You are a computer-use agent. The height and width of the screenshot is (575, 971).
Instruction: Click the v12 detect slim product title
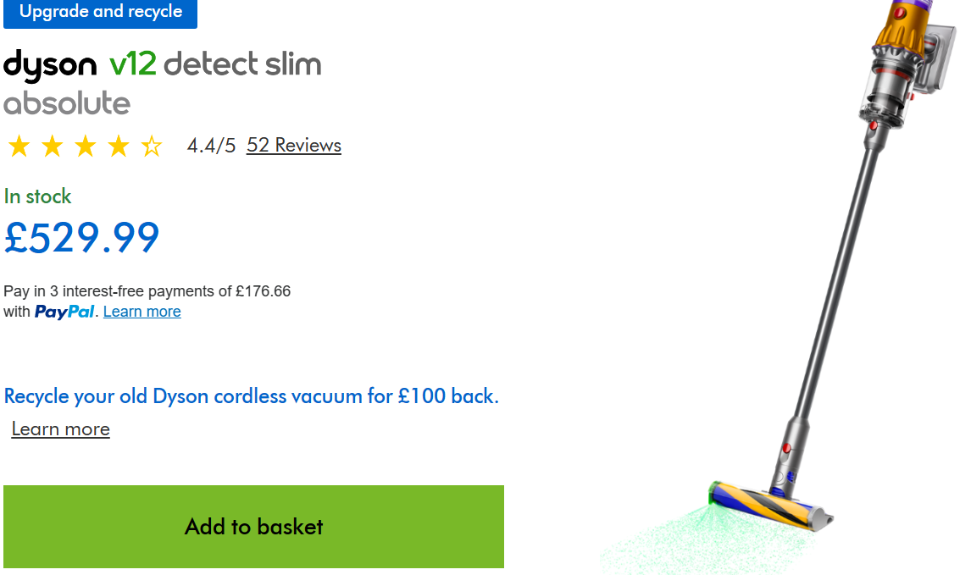point(215,64)
